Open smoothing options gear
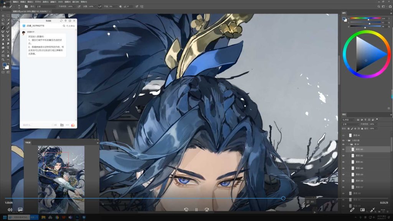Screen dimensions: 393x221 (120, 7)
